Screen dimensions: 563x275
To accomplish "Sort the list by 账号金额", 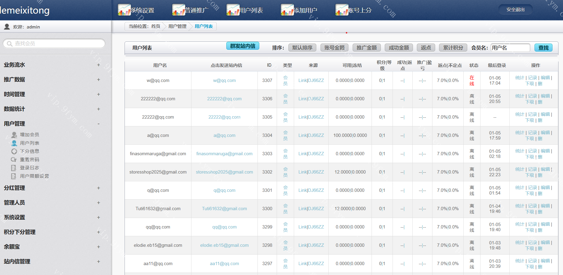I will tap(334, 48).
